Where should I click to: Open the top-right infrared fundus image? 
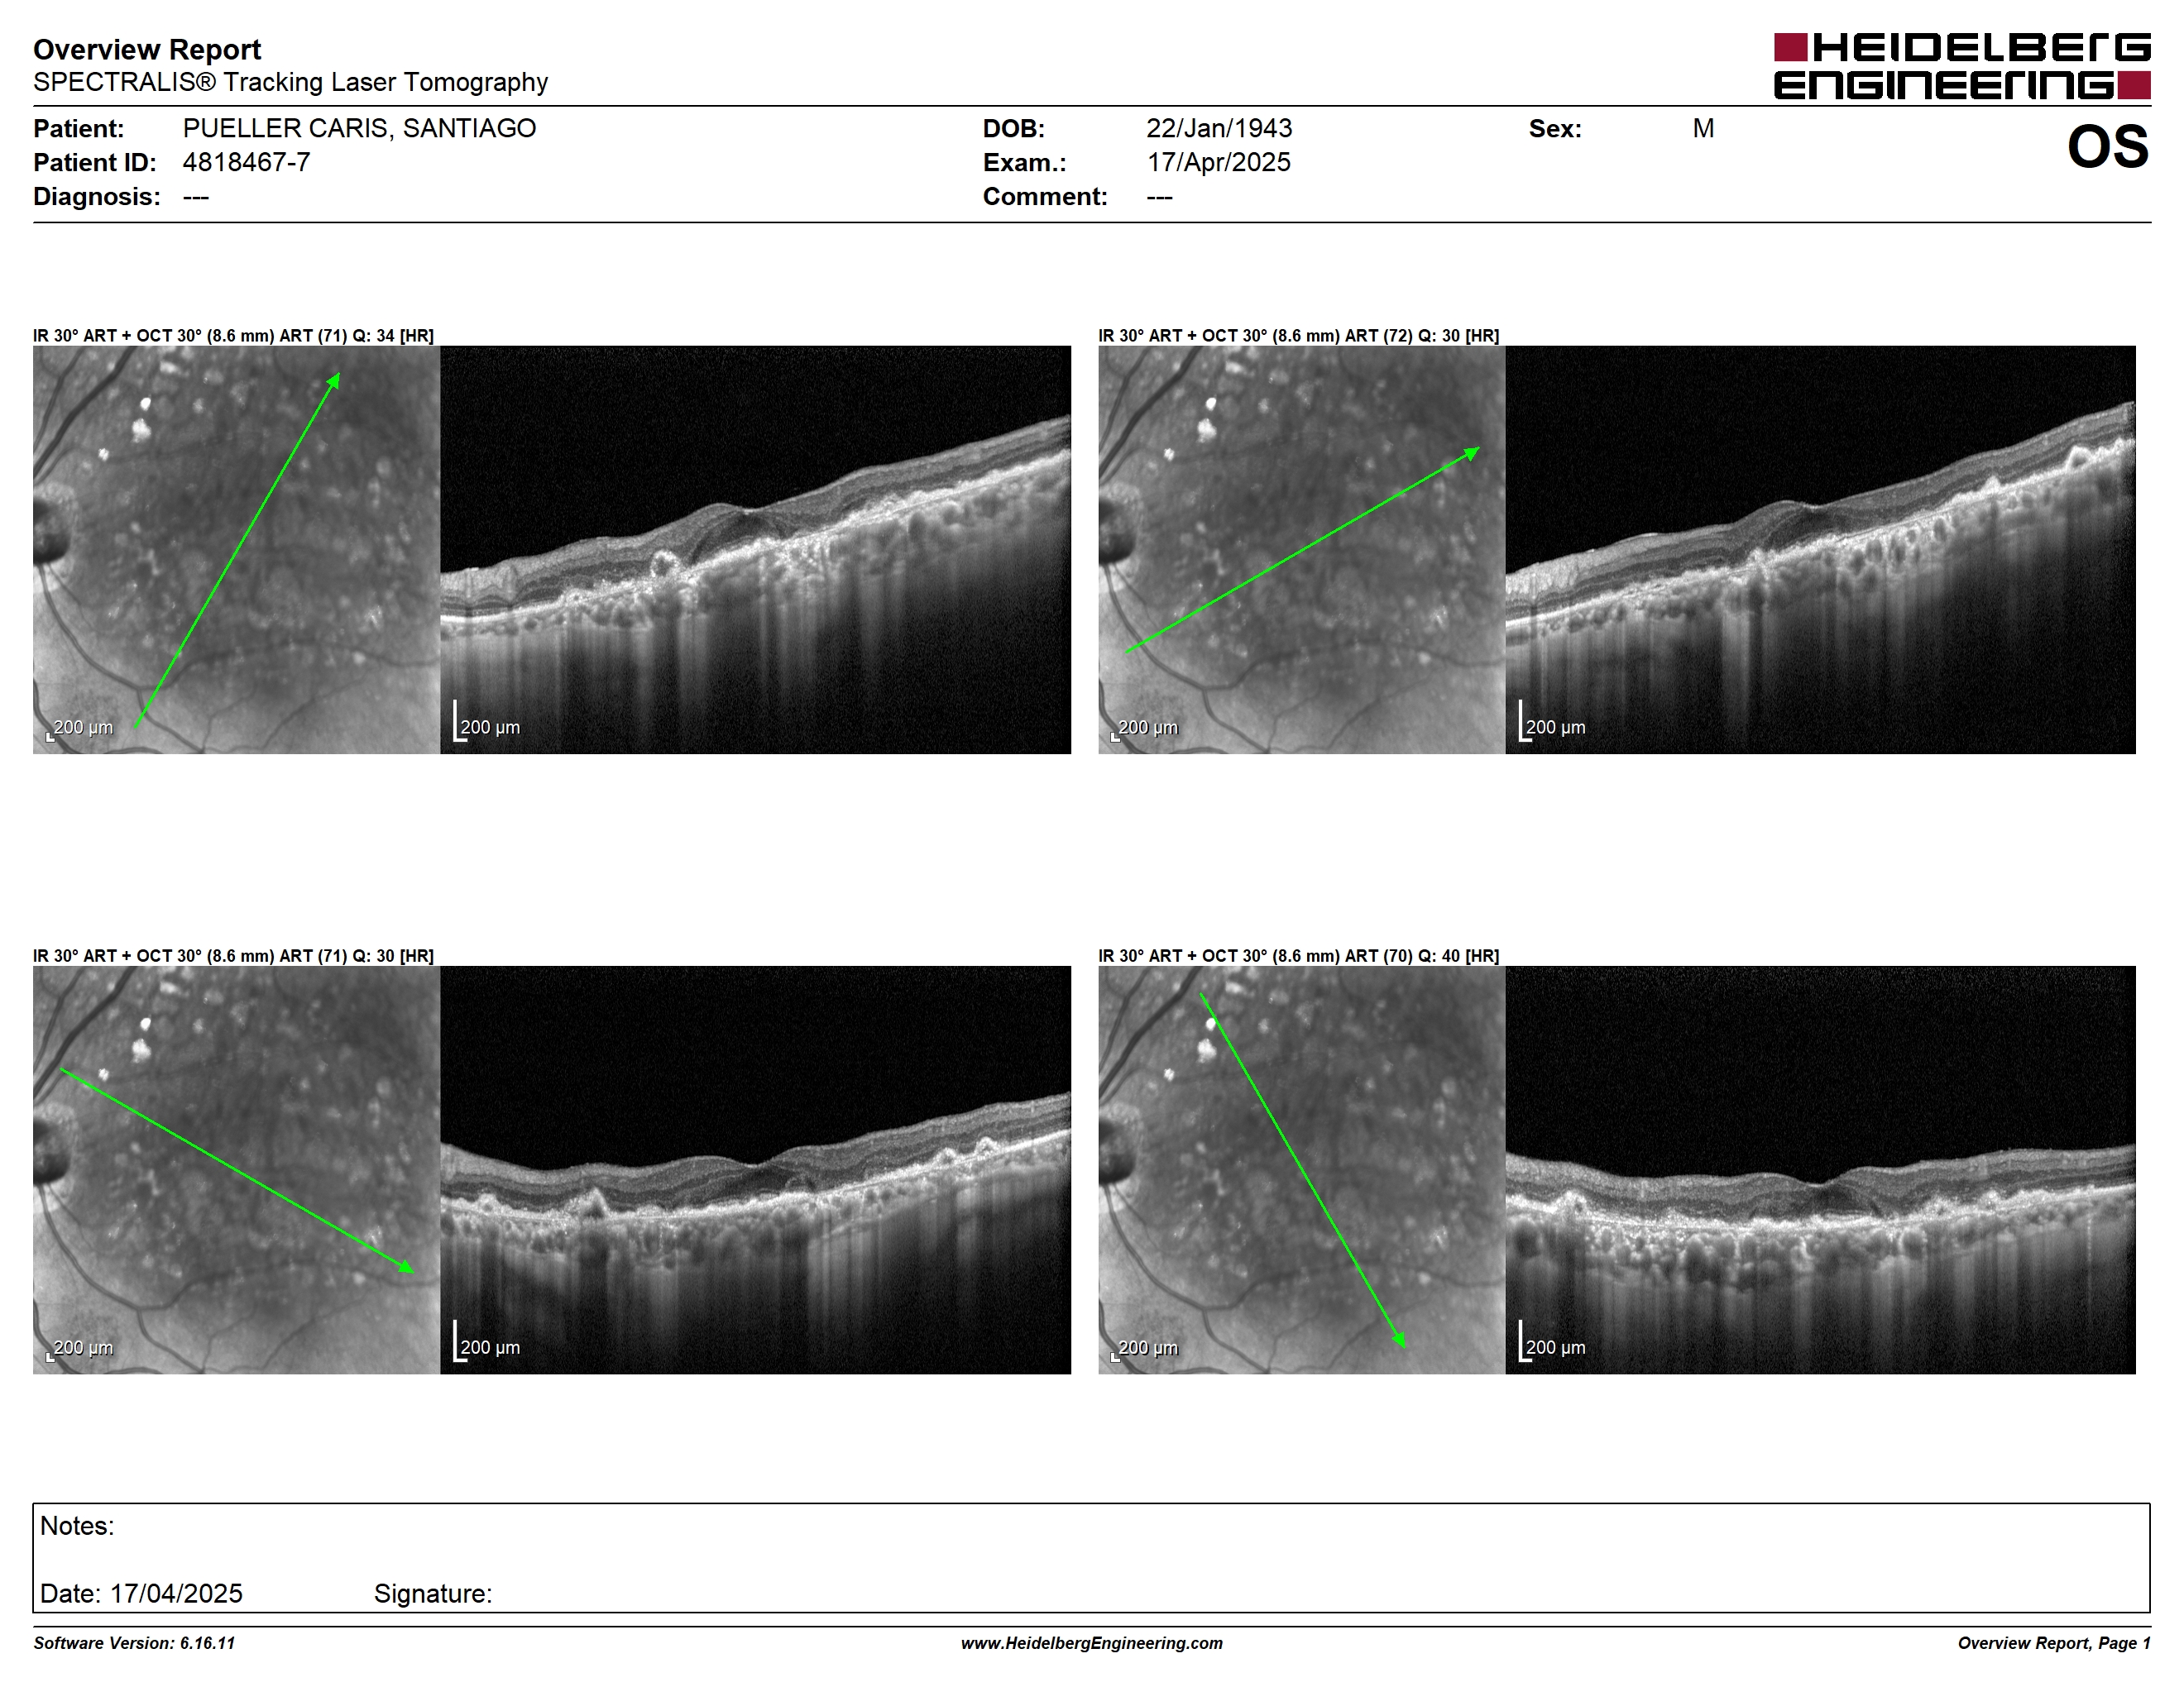coord(1301,550)
